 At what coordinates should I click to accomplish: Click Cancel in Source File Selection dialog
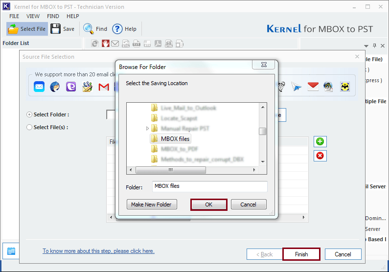[x=343, y=254]
